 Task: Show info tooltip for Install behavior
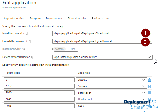click(23, 49)
